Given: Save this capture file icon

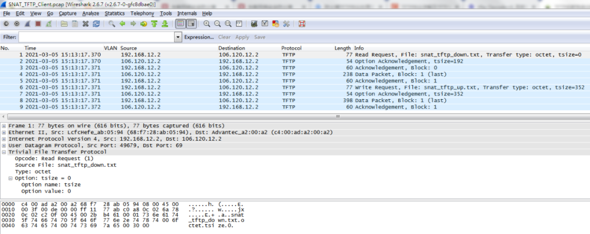Looking at the screenshot, I should pos(75,23).
